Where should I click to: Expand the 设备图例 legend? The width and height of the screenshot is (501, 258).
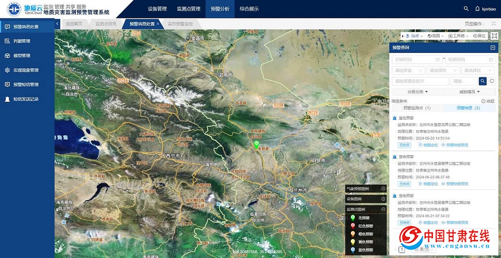tap(383, 199)
